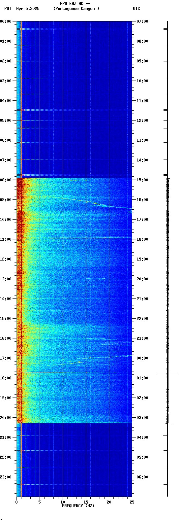Click the PDT time label '20:00'
Image resolution: width=182 pixels, height=523 pixels.
6,418
